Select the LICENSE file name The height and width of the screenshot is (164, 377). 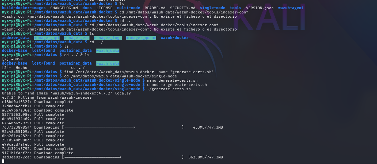coord(104,8)
